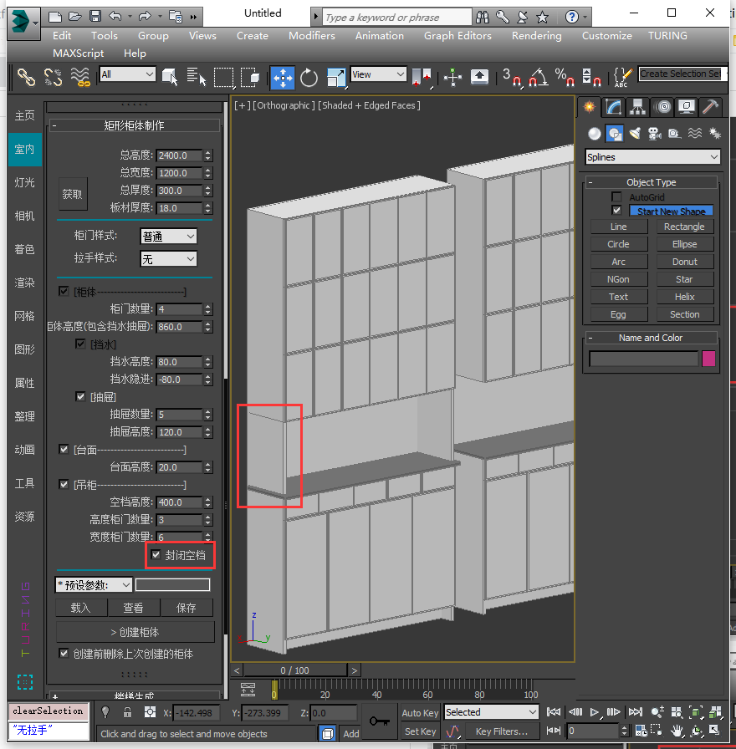Open the 拉手样式 dropdown
Screen dimensions: 736x749
point(169,259)
